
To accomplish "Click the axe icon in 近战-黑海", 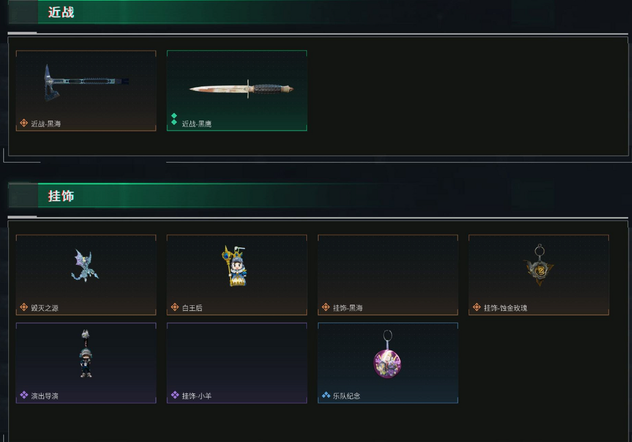I will click(86, 82).
